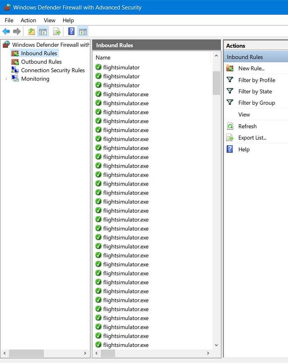Click Filter by Group action

257,103
